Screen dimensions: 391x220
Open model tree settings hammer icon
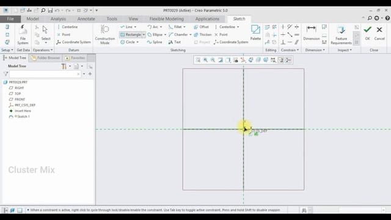coord(64,66)
